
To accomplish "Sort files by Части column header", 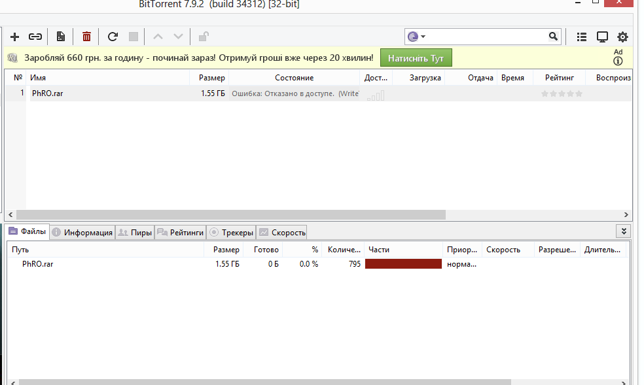I will tap(403, 250).
